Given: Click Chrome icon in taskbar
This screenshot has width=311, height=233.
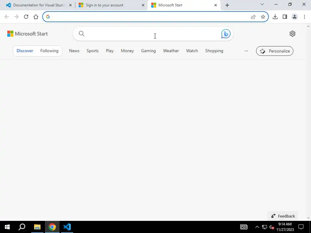Looking at the screenshot, I should (x=52, y=227).
